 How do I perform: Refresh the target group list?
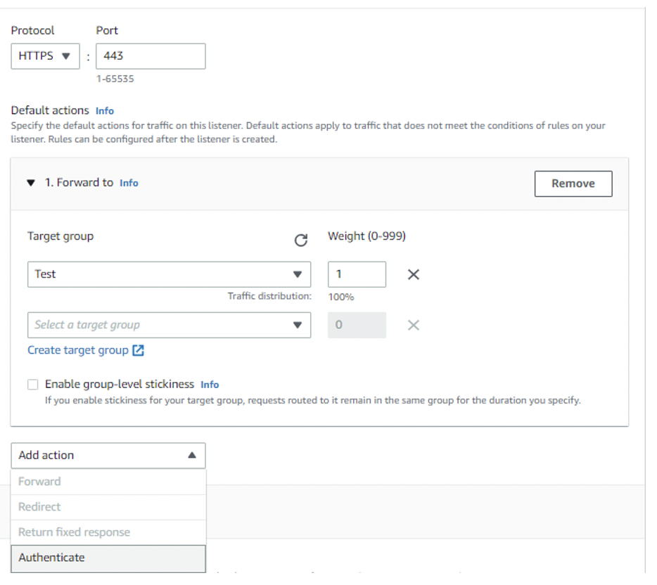301,240
